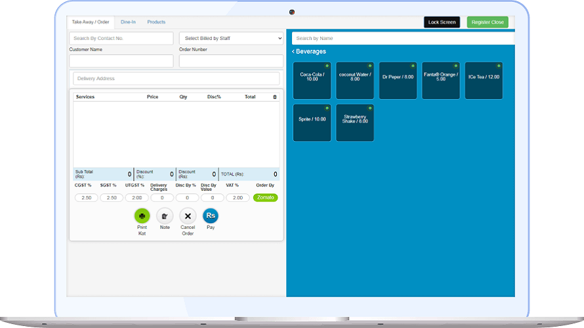
Task: Select the Coca-Cola / 10.00 tile
Action: [312, 81]
